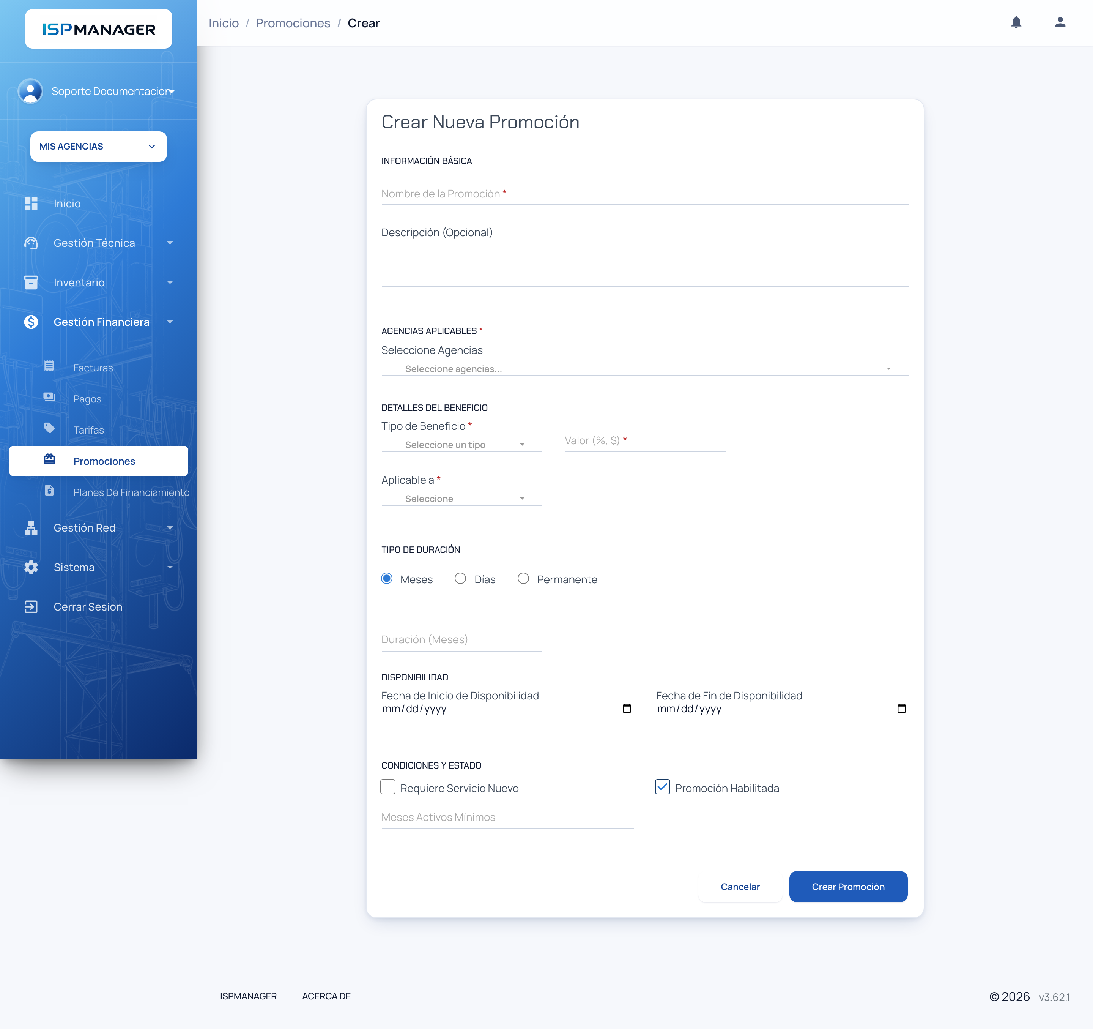The image size is (1093, 1029).
Task: Click the Crear Promoción button
Action: tap(848, 887)
